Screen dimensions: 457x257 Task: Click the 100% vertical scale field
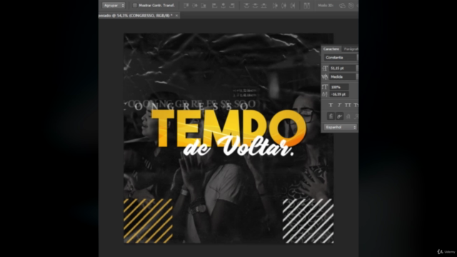[339, 87]
